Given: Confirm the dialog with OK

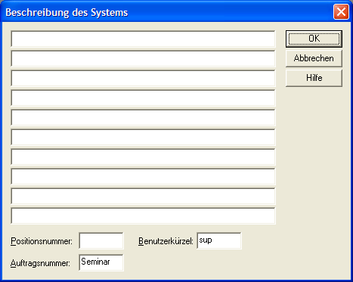Looking at the screenshot, I should (314, 39).
